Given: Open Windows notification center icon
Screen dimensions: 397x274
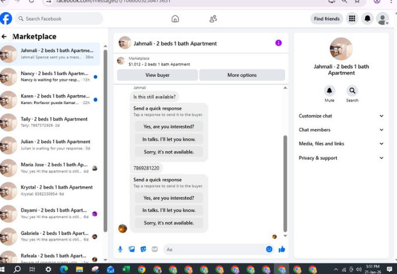Looking at the screenshot, I should tap(389, 269).
